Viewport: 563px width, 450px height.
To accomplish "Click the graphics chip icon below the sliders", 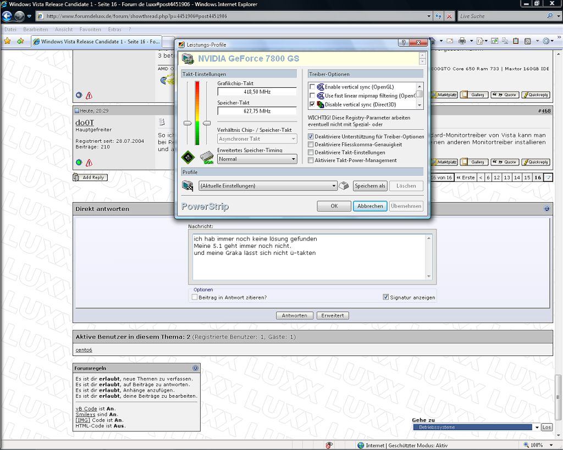I will pyautogui.click(x=188, y=157).
